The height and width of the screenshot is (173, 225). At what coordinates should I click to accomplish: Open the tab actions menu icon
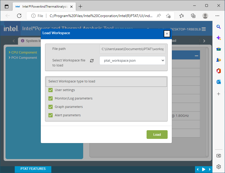pos(7,7)
